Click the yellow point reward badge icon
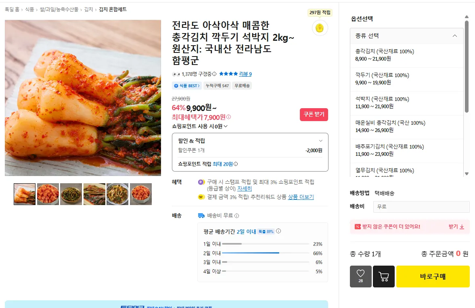The image size is (475, 308). coord(320,28)
